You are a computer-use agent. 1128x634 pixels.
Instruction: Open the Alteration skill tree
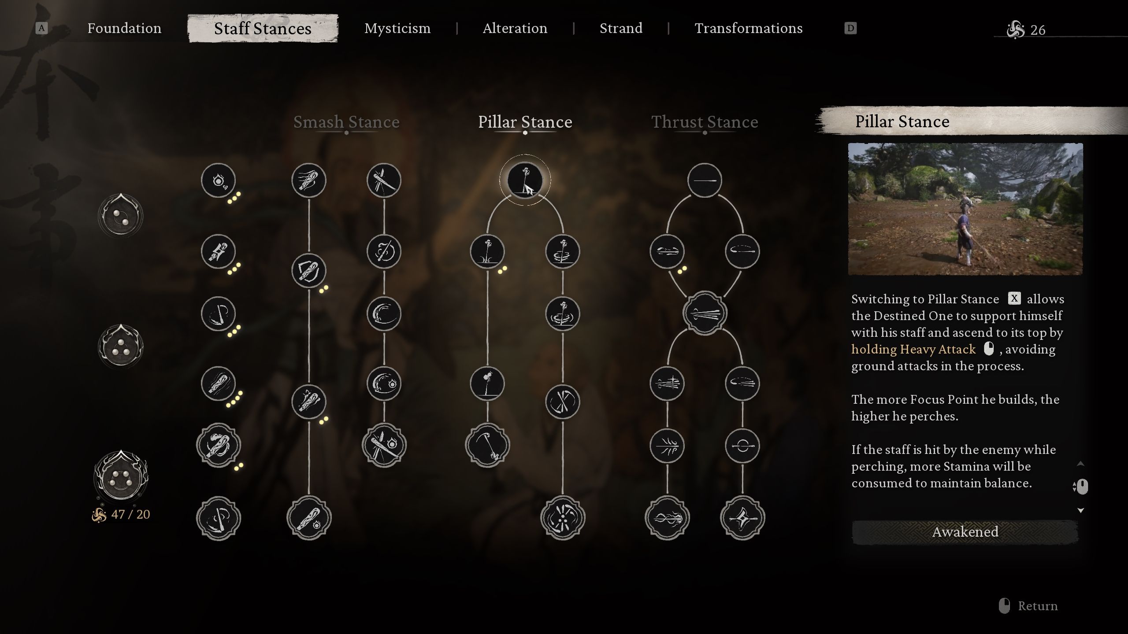point(515,27)
